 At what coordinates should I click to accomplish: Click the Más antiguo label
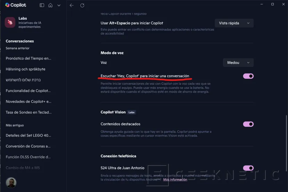(15, 125)
